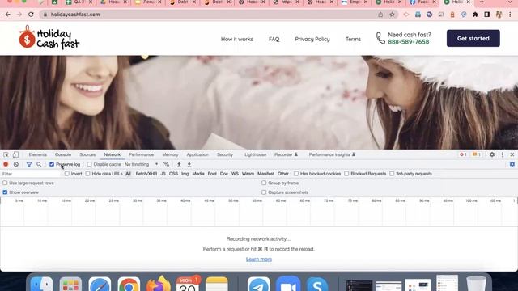The width and height of the screenshot is (518, 291).
Task: Enable Has blocked cookies filter
Action: pos(296,174)
